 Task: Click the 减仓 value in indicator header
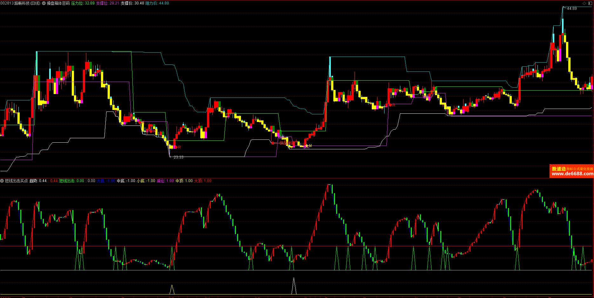pyautogui.click(x=165, y=181)
